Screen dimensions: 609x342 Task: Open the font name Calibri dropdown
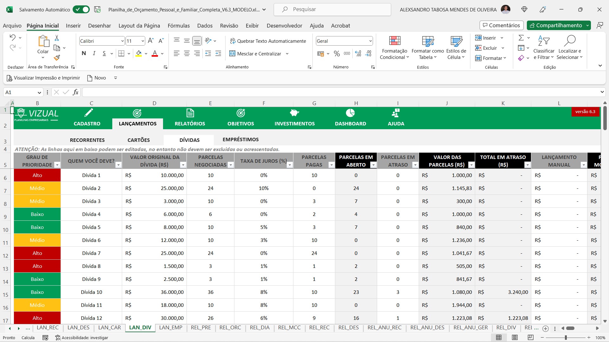point(122,41)
